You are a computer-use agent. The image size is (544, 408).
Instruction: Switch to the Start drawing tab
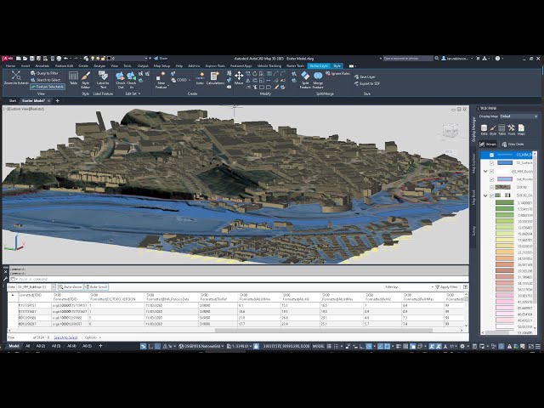[x=13, y=100]
